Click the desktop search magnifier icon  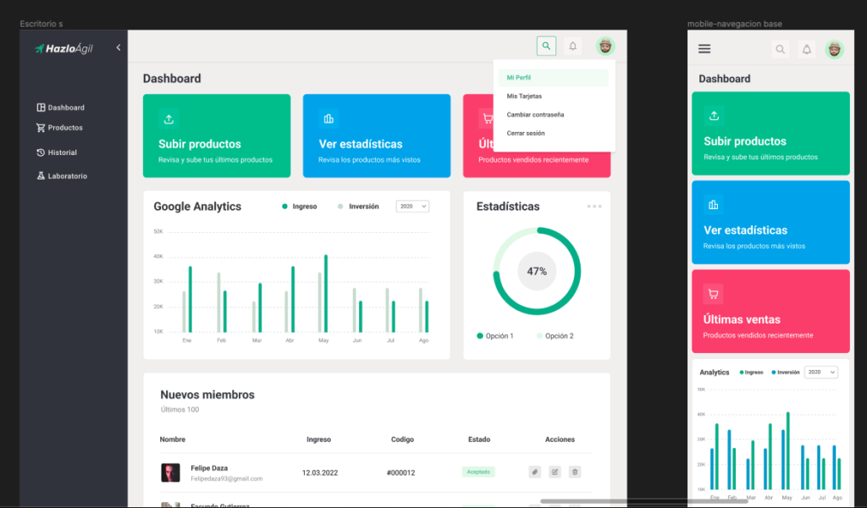(x=546, y=47)
